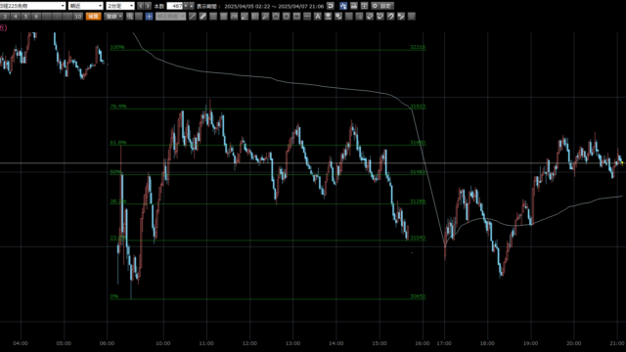Click the orange 編集 edit button
This screenshot has width=626, height=352.
pyautogui.click(x=94, y=17)
